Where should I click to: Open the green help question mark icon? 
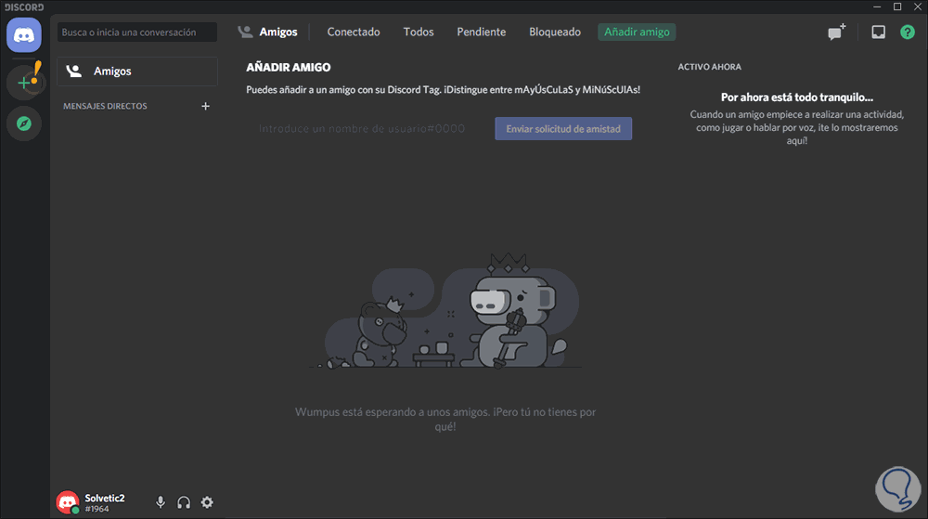click(908, 32)
